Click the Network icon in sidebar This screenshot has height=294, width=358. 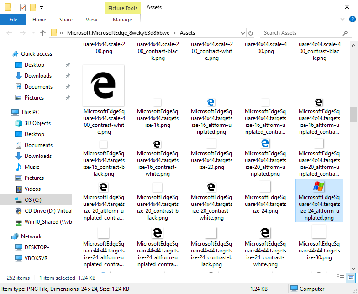pyautogui.click(x=15, y=236)
